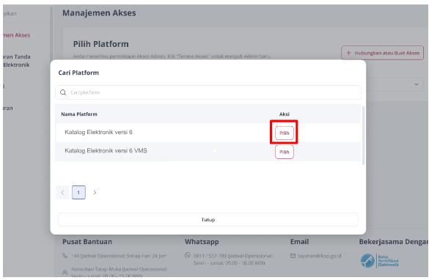Expand the platform dropdown behind the dialog
Screen dimensions: 429x280
point(416,84)
